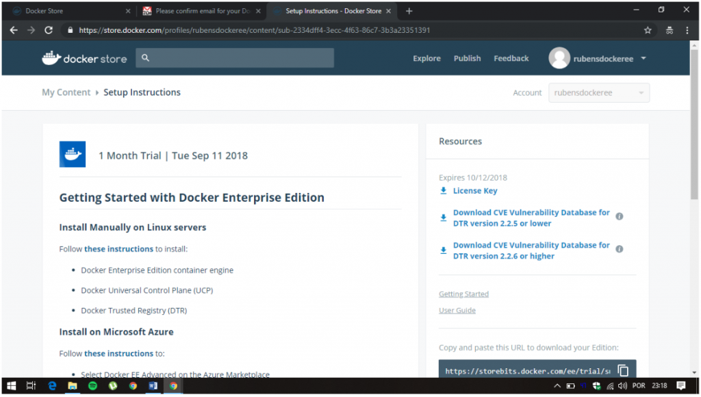Open the rubensdockeree user menu dropdown
The image size is (701, 397).
(x=643, y=59)
